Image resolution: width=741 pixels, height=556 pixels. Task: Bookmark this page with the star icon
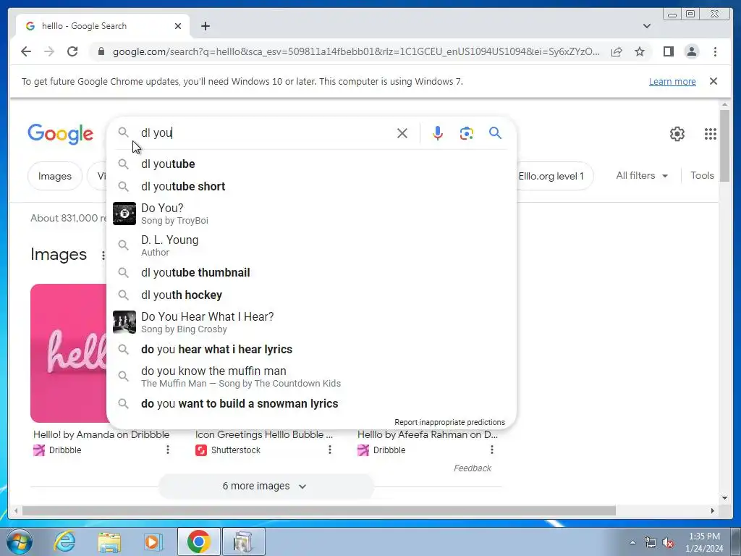tap(640, 51)
